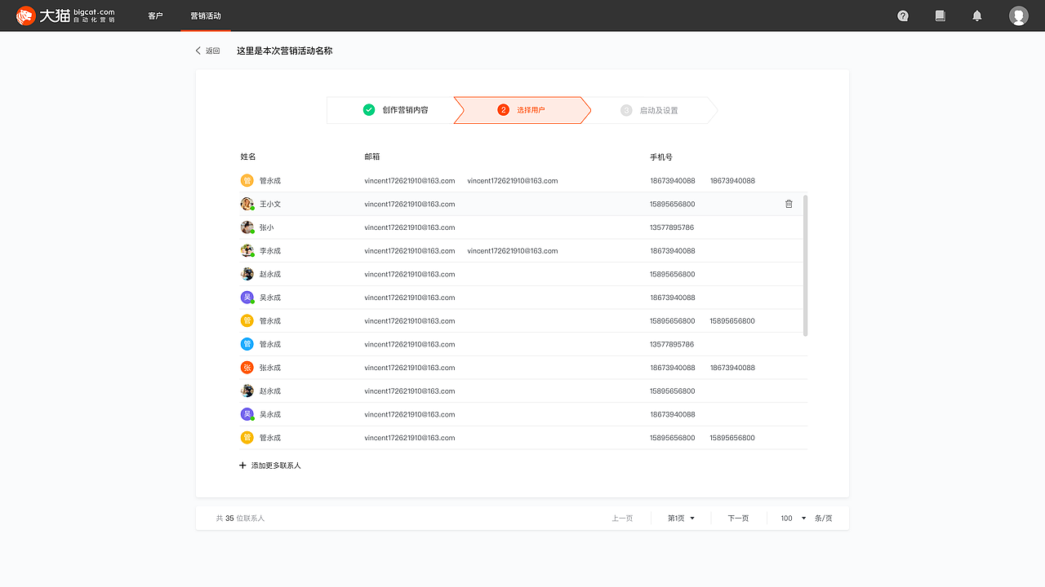This screenshot has width=1045, height=587.
Task: Open the 第1页 page dropdown
Action: coord(681,519)
